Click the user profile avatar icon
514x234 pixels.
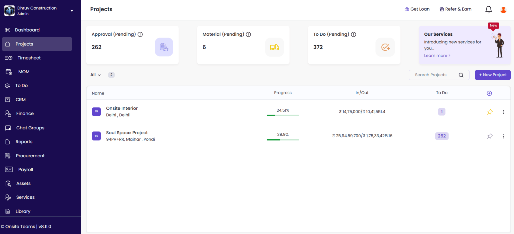click(x=503, y=10)
